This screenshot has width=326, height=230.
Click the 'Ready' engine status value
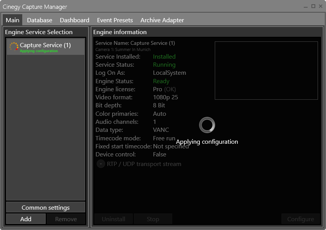[161, 81]
